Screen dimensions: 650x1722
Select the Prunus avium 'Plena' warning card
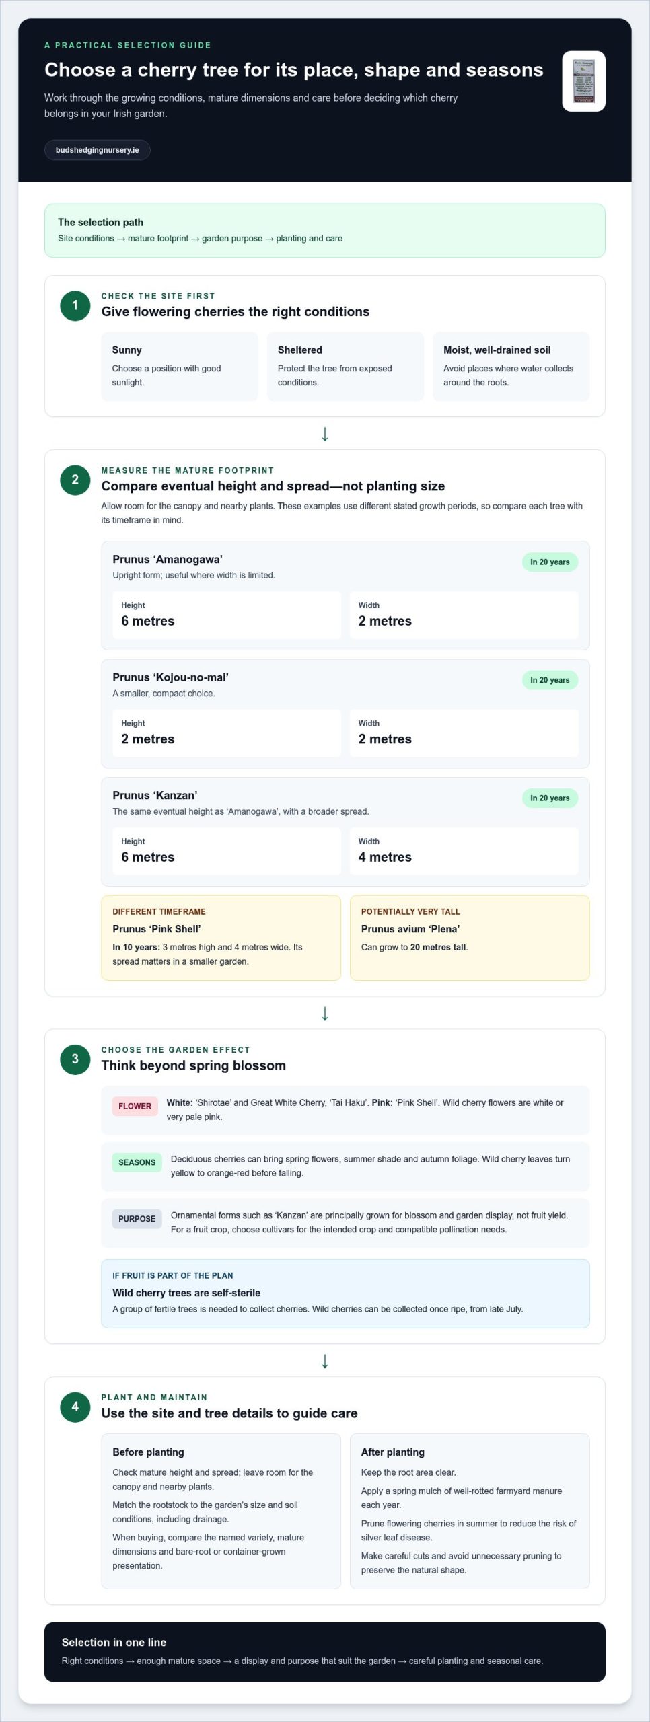pos(470,938)
